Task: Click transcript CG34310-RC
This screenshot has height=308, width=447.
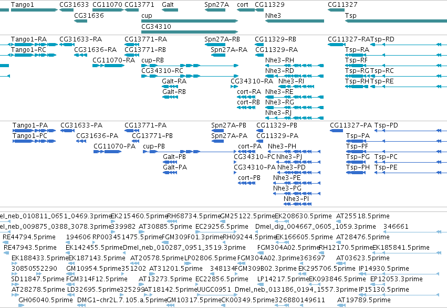Action: click(162, 71)
